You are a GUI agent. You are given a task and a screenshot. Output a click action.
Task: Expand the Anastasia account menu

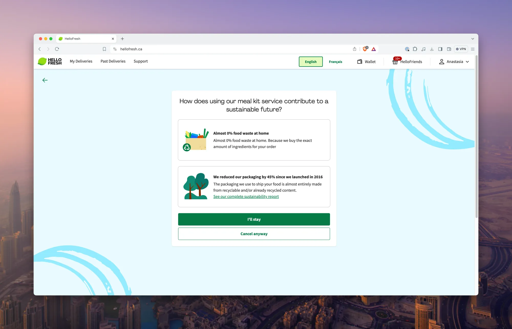(x=454, y=62)
